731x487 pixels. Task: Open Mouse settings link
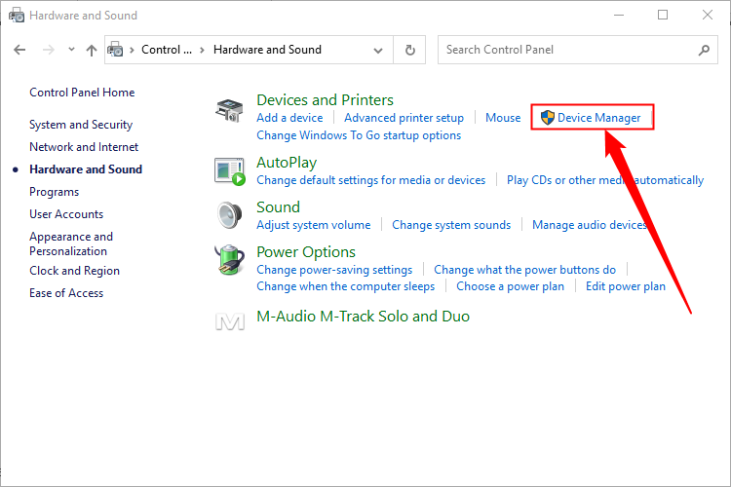[503, 118]
